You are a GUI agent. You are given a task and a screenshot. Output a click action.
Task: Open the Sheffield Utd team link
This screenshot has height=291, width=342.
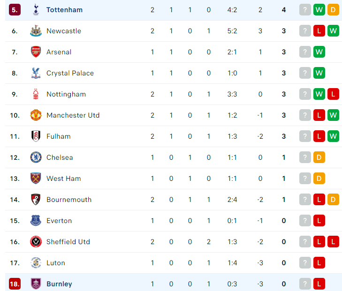68,242
